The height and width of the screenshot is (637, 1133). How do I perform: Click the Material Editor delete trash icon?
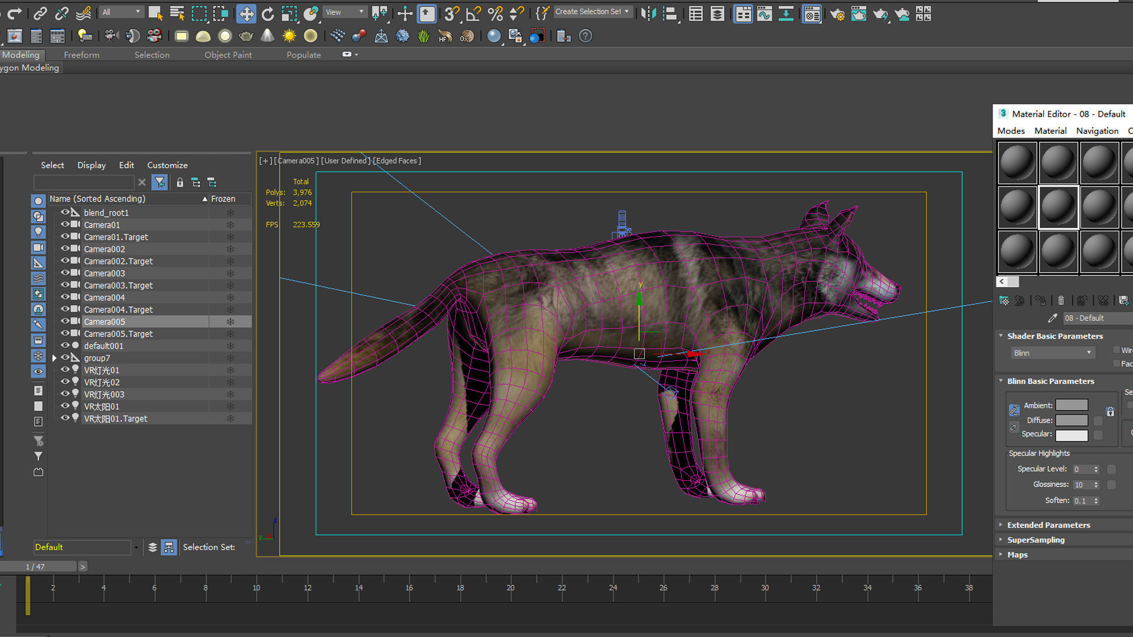(1060, 301)
